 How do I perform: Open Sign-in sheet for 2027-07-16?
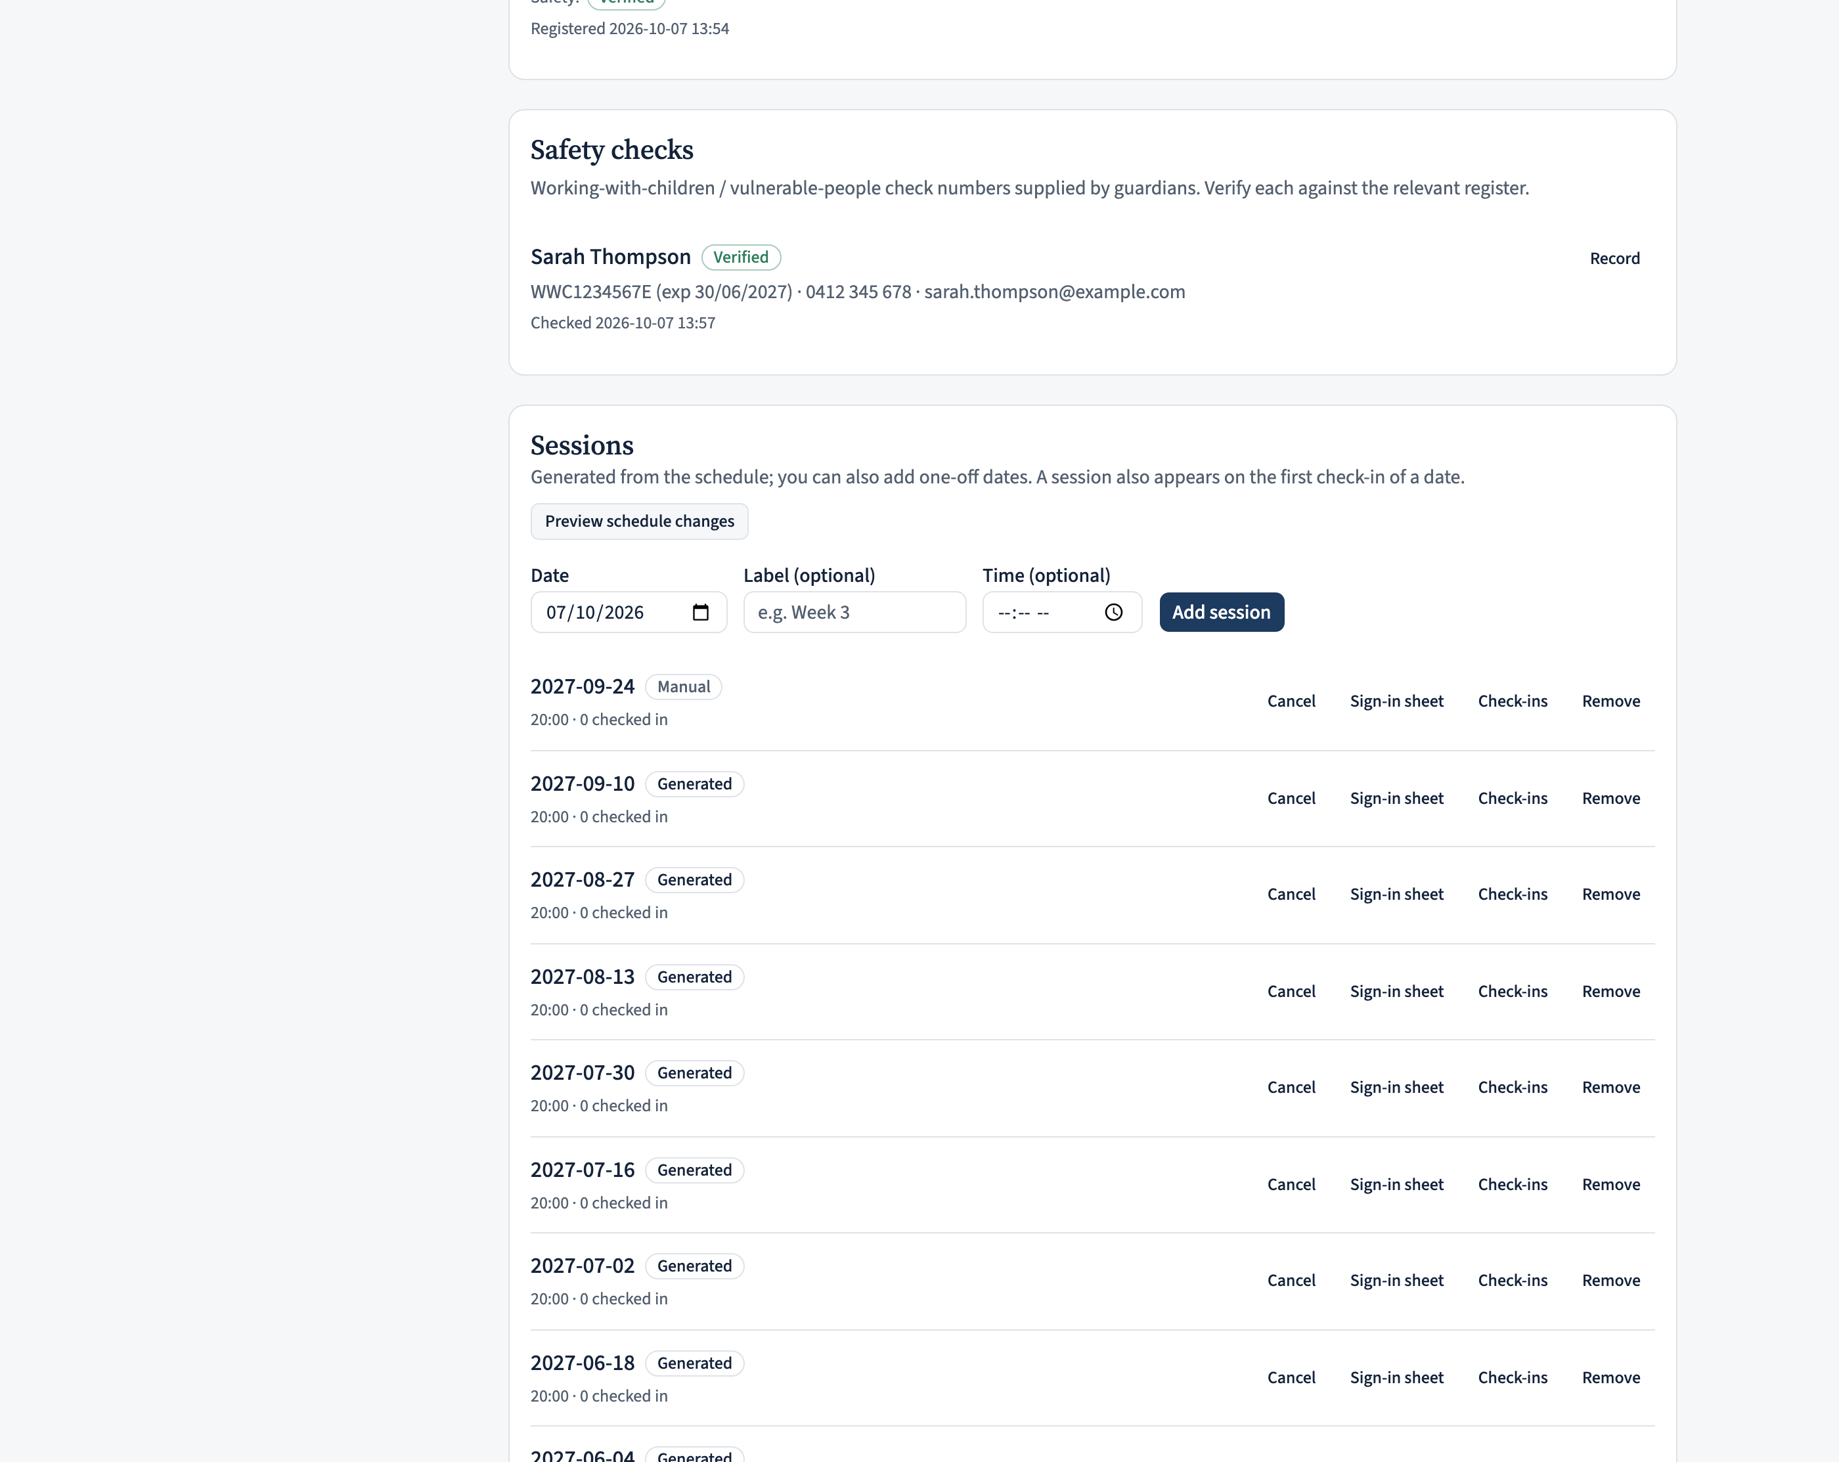tap(1396, 1185)
